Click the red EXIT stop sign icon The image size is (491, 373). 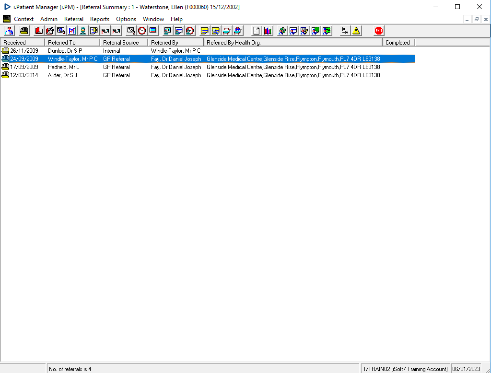(x=379, y=31)
